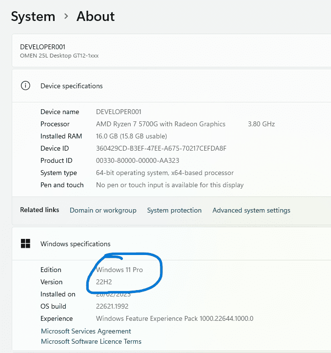Select the 16.0 GB installed RAM value

point(132,136)
